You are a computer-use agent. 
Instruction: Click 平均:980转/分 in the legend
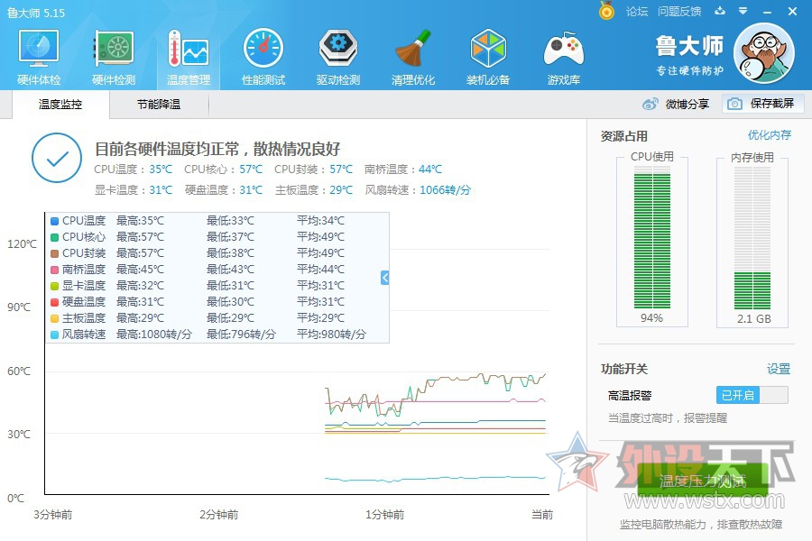coord(331,335)
